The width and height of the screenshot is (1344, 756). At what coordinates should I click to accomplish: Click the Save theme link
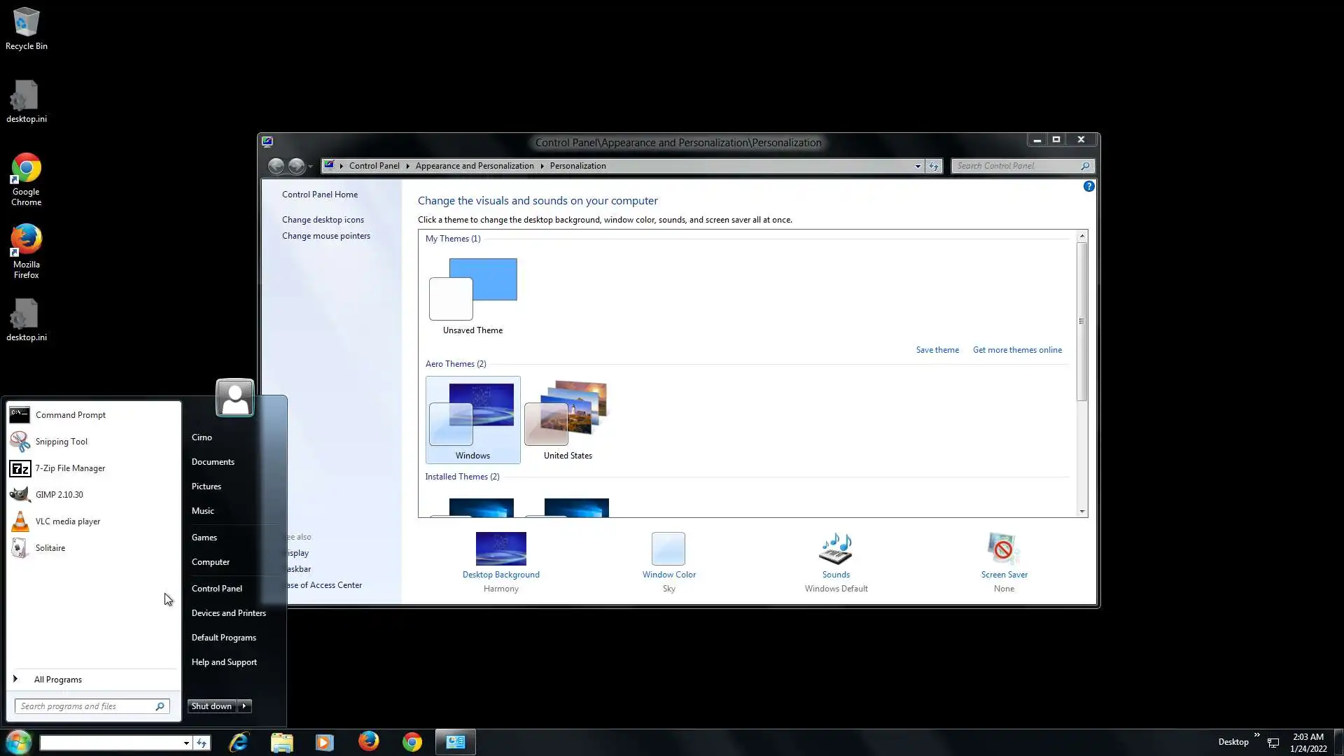coord(937,350)
